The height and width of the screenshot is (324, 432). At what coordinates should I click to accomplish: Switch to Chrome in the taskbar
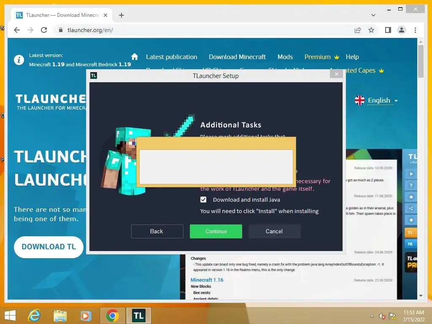tap(112, 316)
